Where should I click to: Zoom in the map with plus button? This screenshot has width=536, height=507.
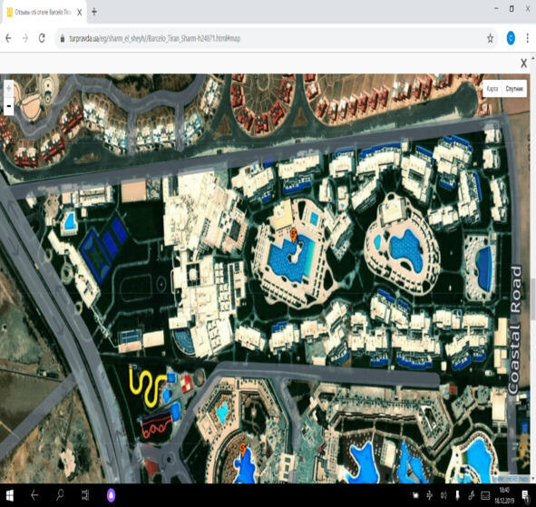9,89
